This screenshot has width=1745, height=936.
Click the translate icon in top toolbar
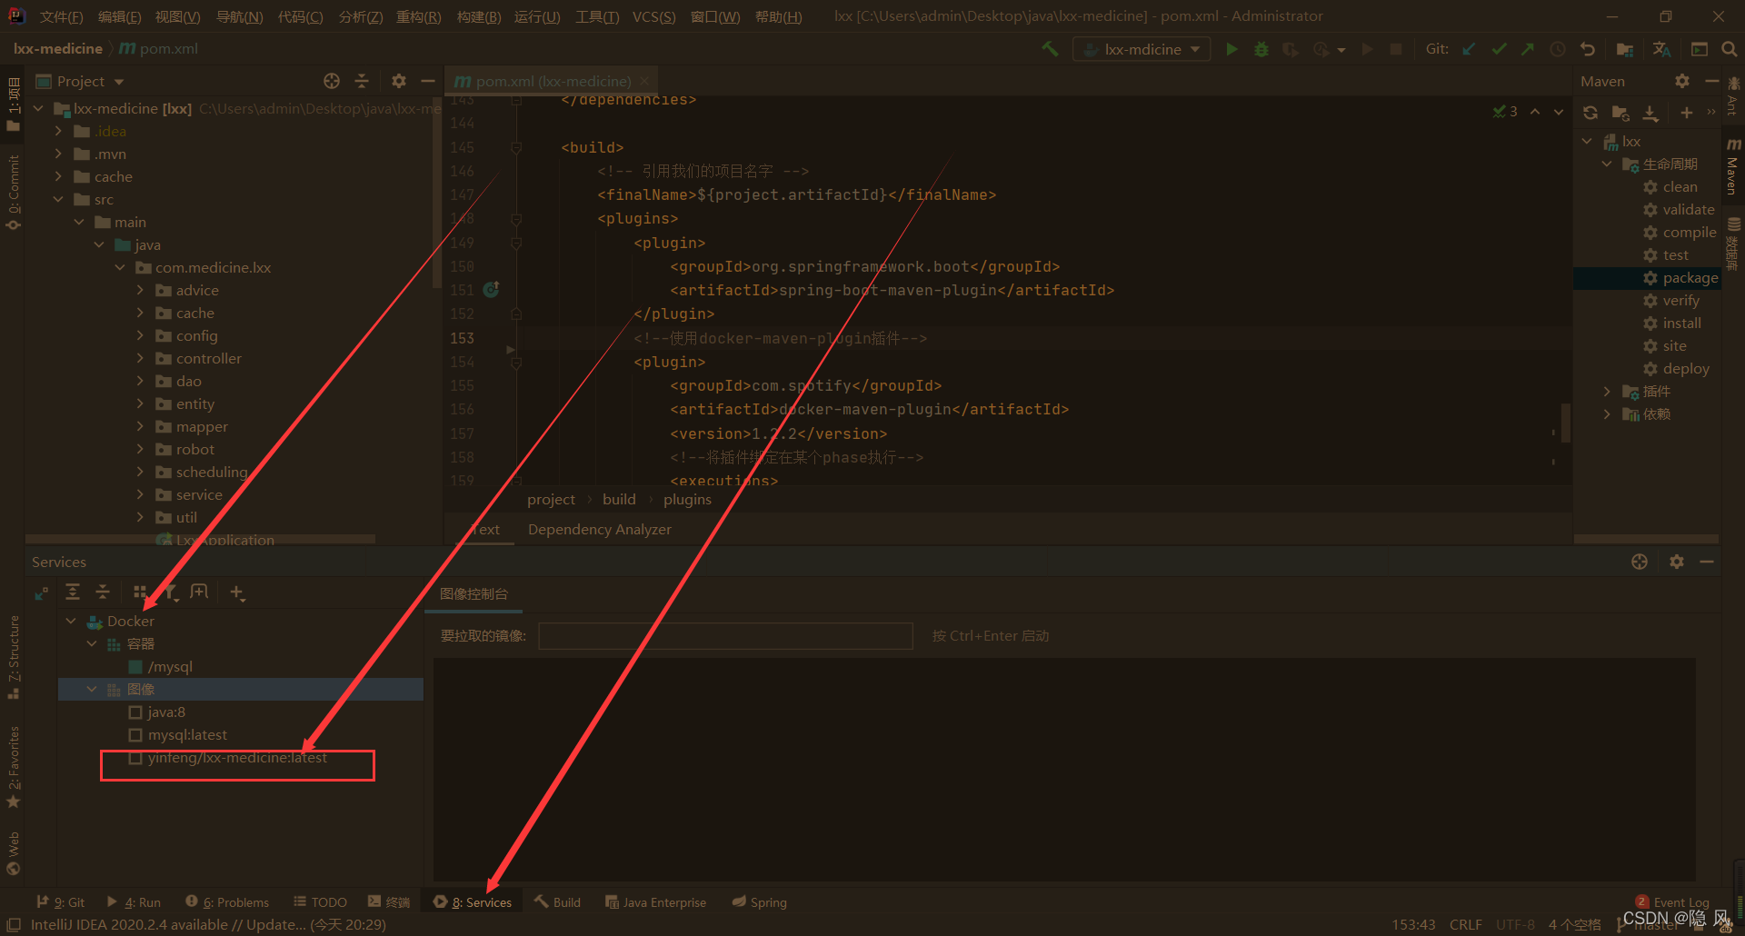coord(1661,49)
